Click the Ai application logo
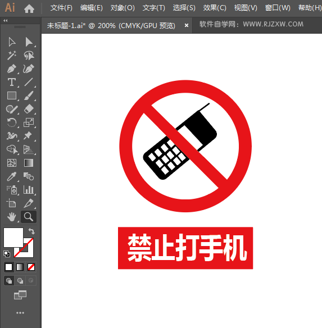This screenshot has height=328, width=322. coord(10,8)
